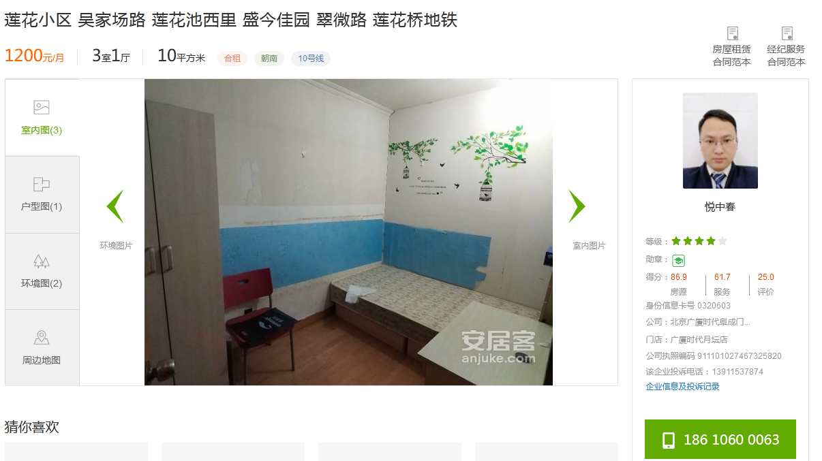
Task: Click the trees icon above 环境图(2)
Action: [x=42, y=261]
